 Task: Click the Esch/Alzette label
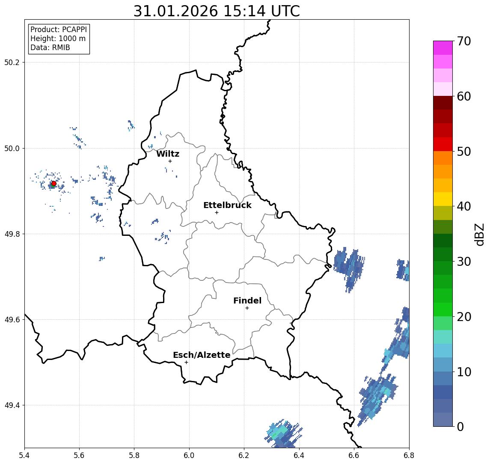[x=202, y=355]
